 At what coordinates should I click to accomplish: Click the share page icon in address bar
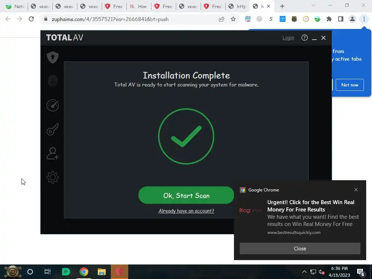222,19
